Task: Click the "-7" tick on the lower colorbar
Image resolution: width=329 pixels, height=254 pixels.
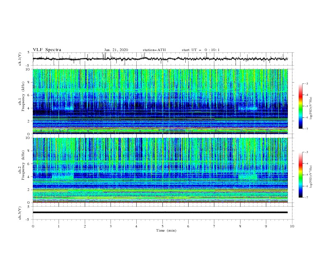Action: (x=307, y=198)
